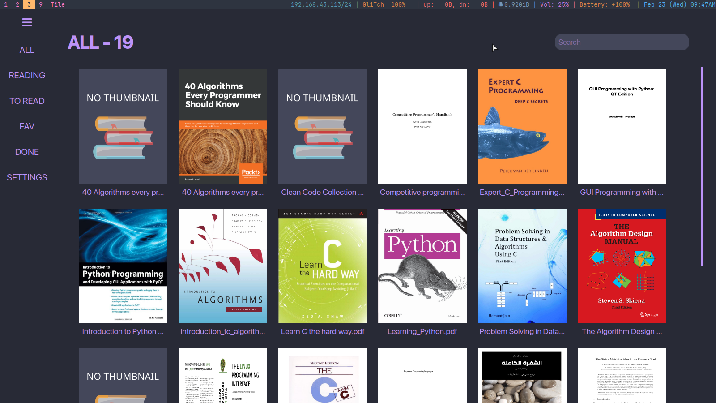Switch to workspace 2 in status bar
The image size is (716, 403).
pyautogui.click(x=17, y=4)
